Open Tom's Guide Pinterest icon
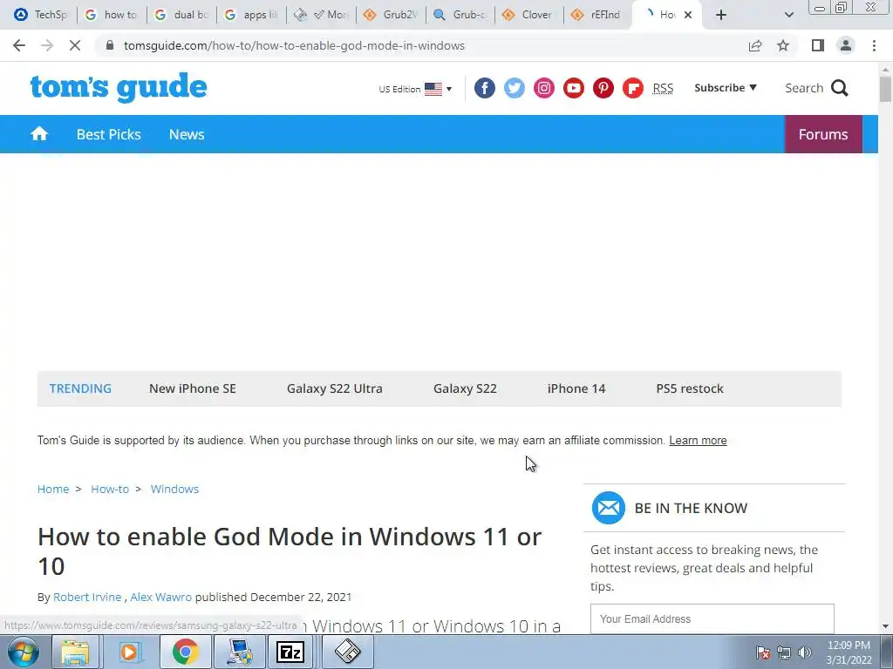The height and width of the screenshot is (669, 893). point(603,88)
